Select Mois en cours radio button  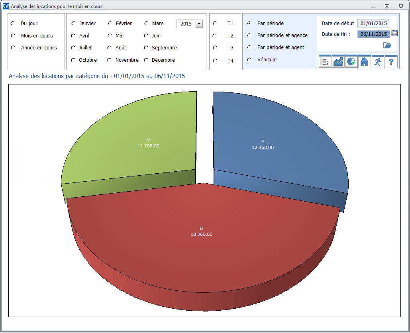13,35
